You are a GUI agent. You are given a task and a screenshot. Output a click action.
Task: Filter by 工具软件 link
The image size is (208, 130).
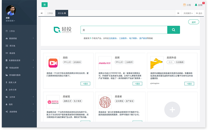[123, 38]
